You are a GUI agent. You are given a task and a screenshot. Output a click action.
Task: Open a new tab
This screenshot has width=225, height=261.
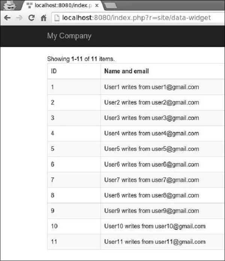tap(111, 6)
